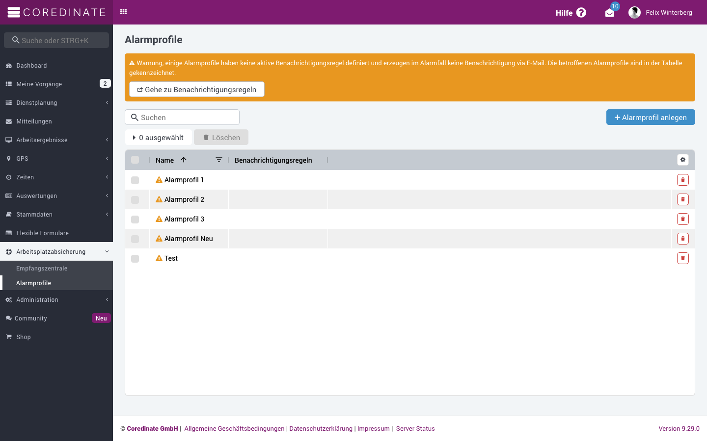Click the warning icon beside Alarmprofil 3
707x441 pixels.
159,219
